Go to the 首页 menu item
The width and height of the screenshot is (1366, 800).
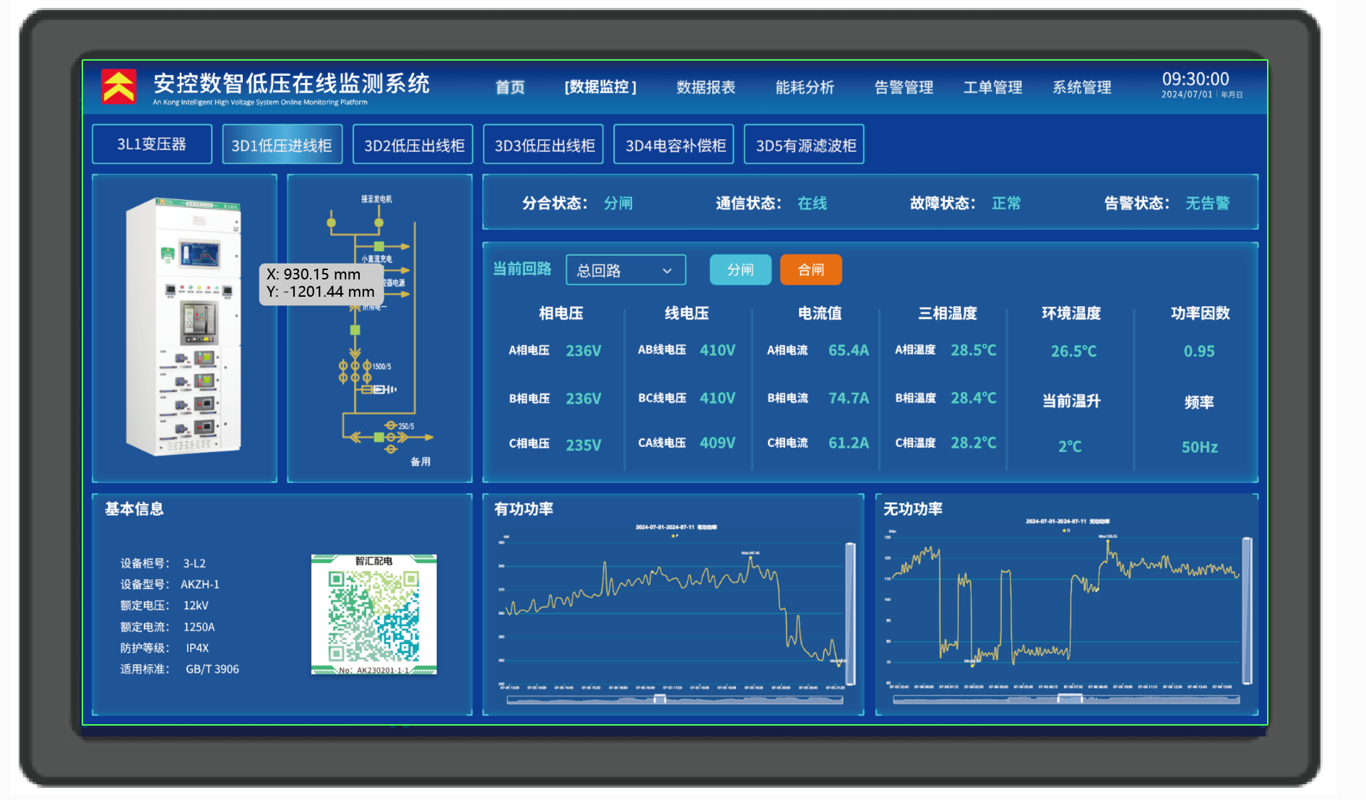pos(509,87)
